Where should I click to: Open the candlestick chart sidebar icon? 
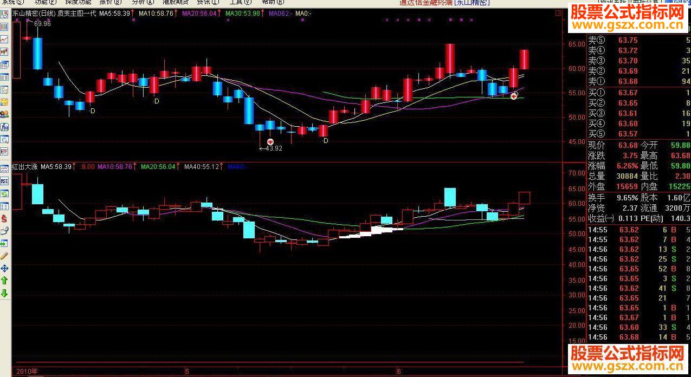click(4, 51)
